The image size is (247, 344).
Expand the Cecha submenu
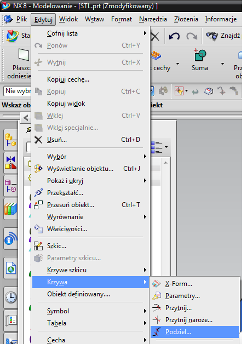point(91,340)
